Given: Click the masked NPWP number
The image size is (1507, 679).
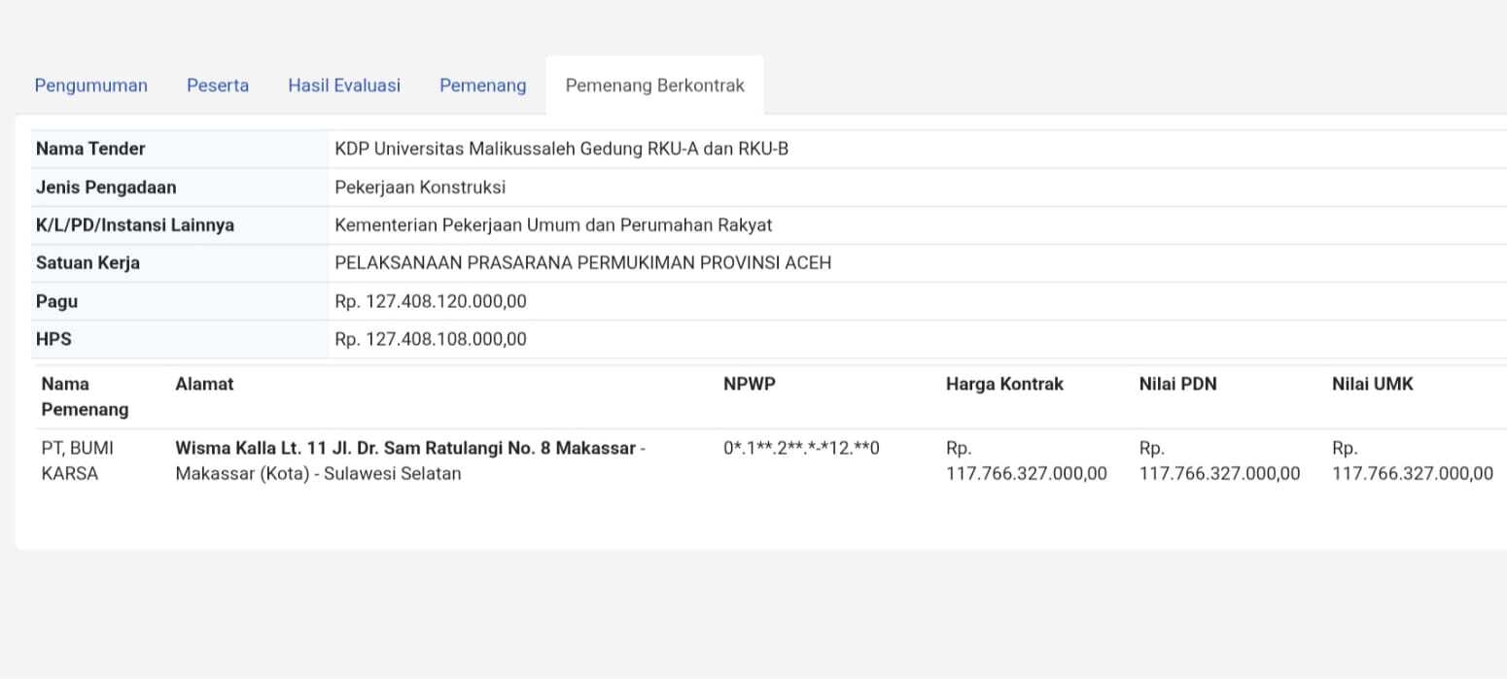Looking at the screenshot, I should (x=801, y=449).
